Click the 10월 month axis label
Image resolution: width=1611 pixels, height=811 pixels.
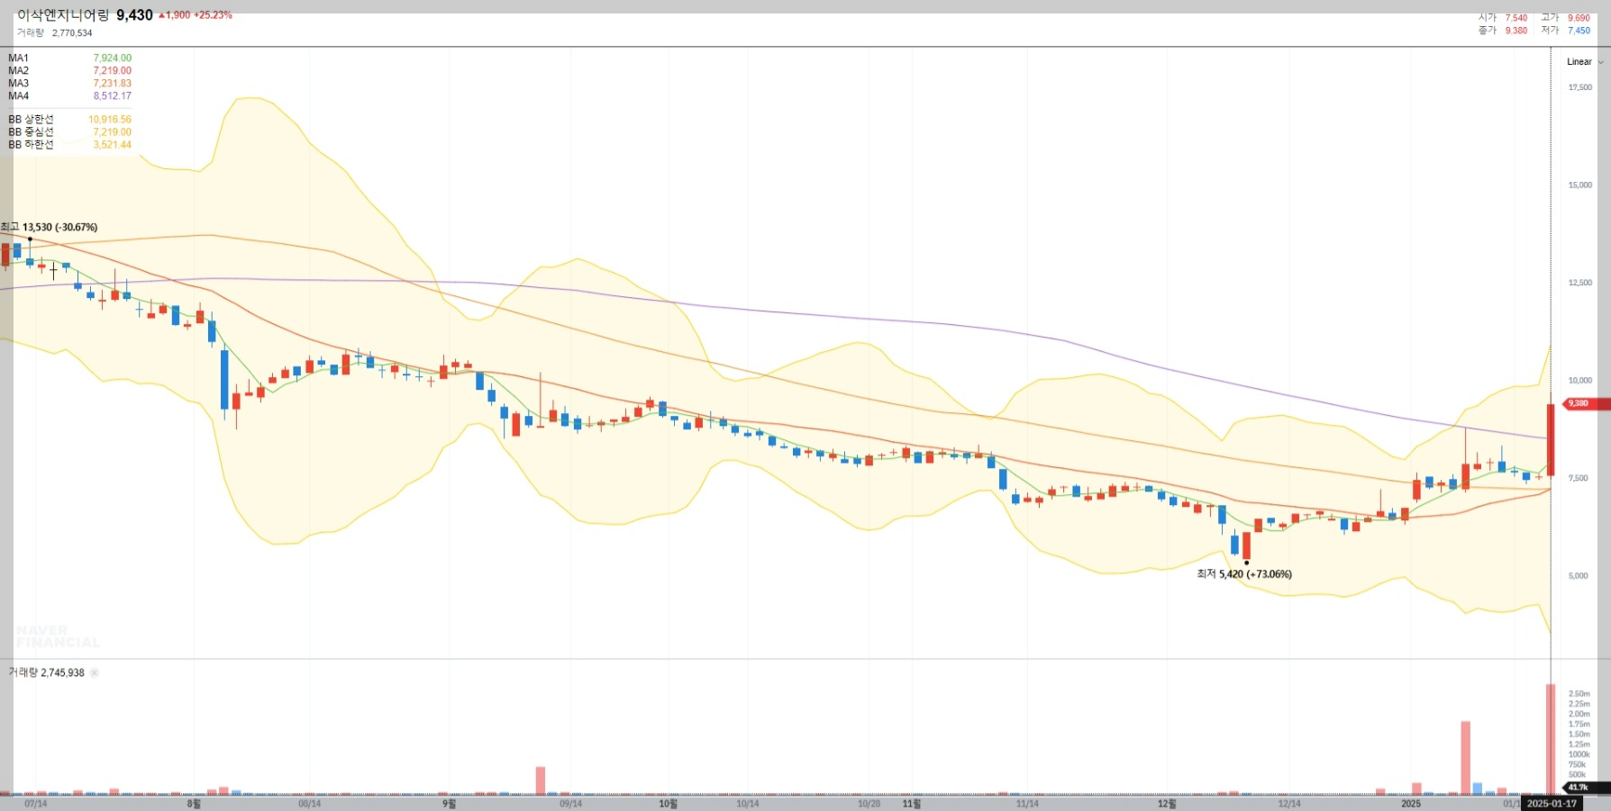[668, 804]
